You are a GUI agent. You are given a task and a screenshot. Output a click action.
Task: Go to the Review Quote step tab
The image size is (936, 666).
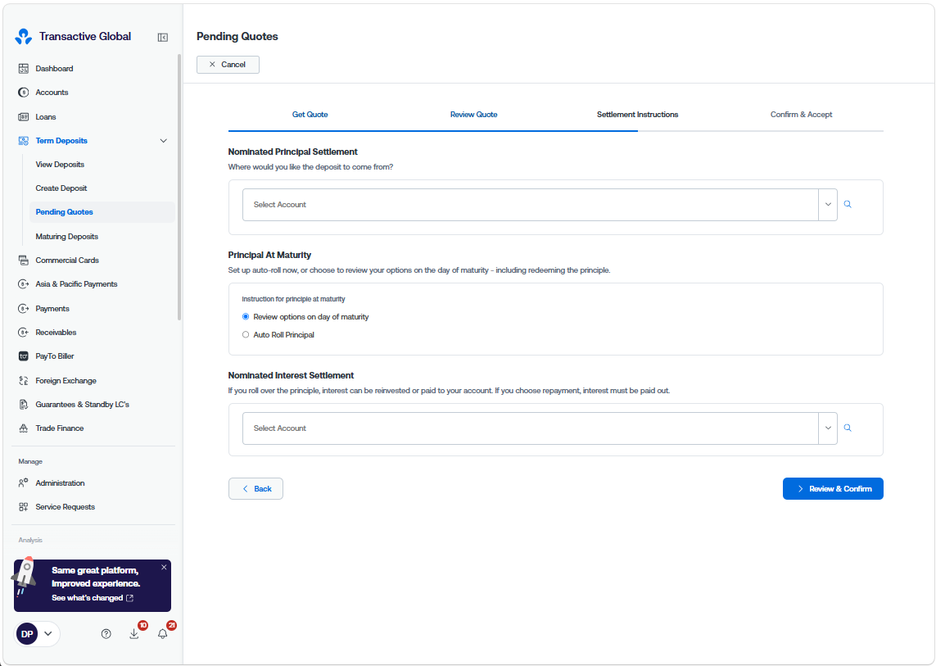(474, 115)
